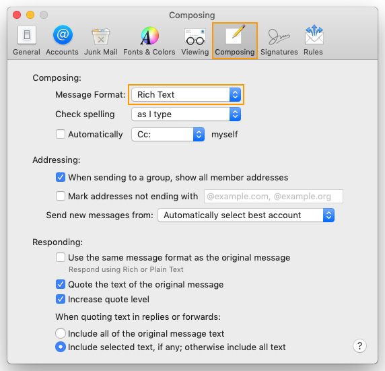Open the Signatures pane icon

click(279, 37)
